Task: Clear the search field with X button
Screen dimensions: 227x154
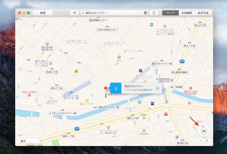Action: tap(145, 13)
